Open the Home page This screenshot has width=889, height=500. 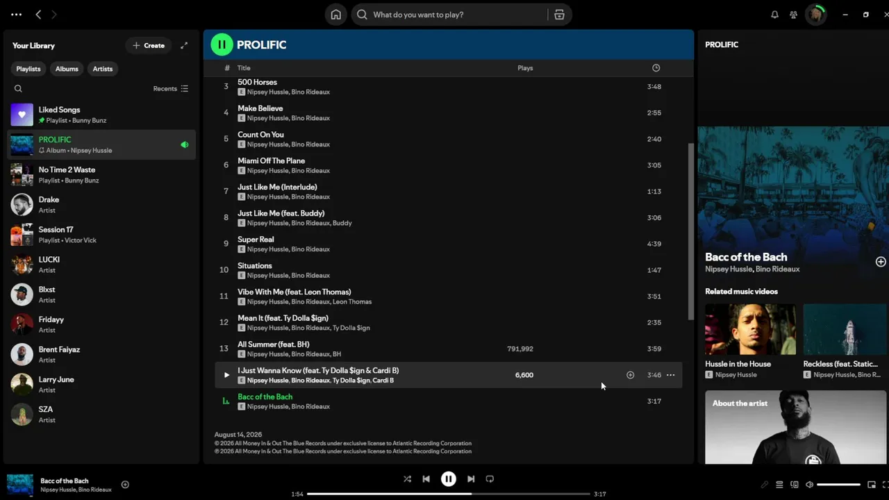336,15
